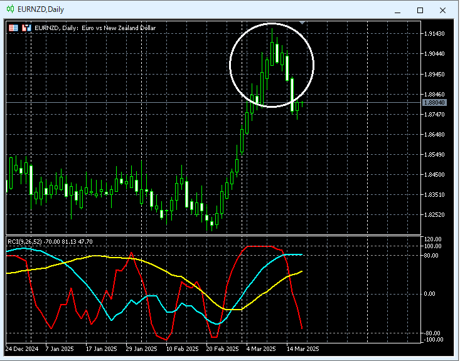Click the 14 Mar 2025 date label
Screen dimensions: 460x361
click(302, 349)
